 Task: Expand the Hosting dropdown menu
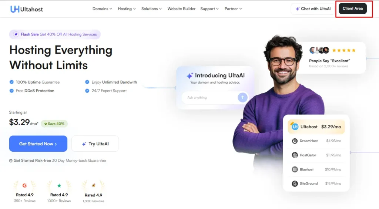point(127,9)
